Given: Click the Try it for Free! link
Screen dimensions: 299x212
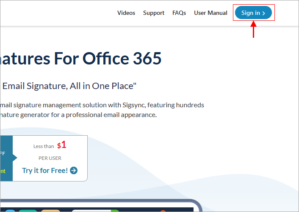Looking at the screenshot, I should pos(45,170).
